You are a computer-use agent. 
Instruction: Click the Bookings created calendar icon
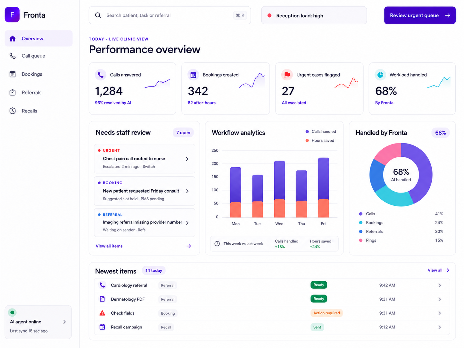[x=193, y=75]
